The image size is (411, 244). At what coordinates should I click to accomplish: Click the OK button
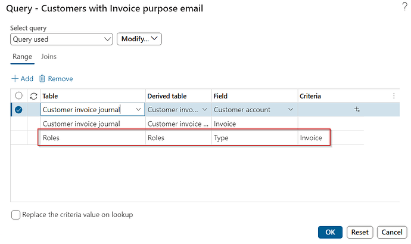point(330,232)
